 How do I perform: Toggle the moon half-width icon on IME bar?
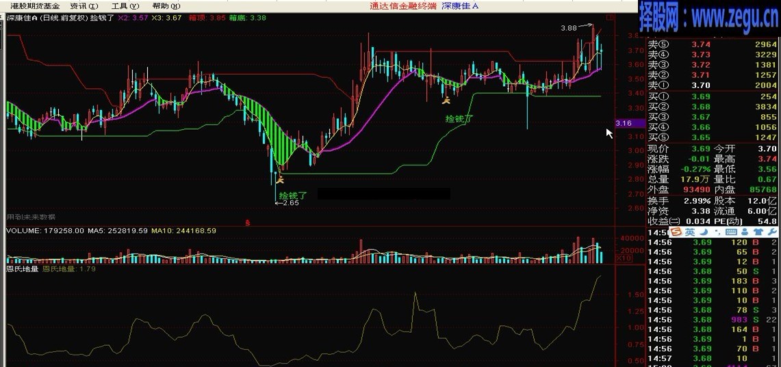click(x=704, y=232)
